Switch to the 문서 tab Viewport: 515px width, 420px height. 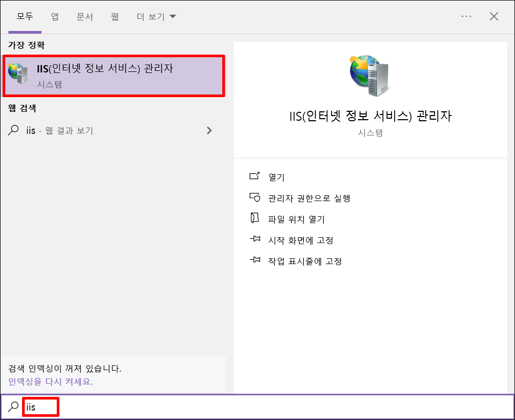click(85, 16)
